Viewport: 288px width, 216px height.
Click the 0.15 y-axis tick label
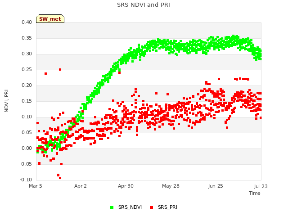[27, 101]
